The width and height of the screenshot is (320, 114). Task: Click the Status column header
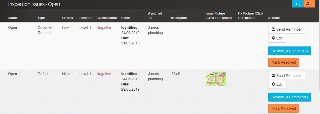point(13,18)
